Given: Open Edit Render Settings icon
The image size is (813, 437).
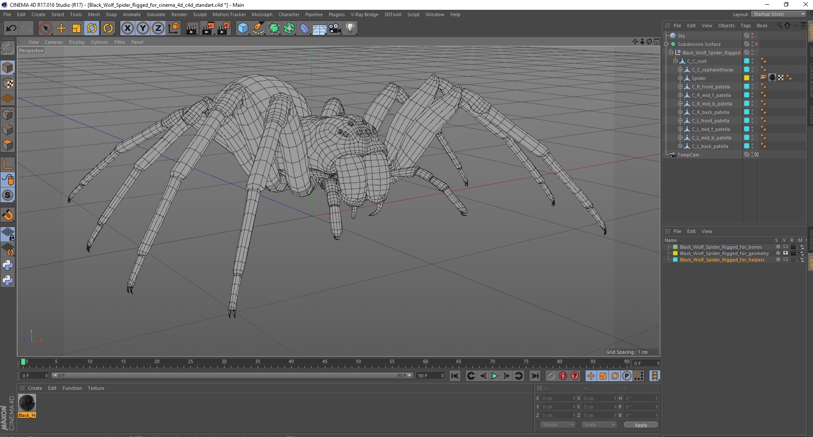Looking at the screenshot, I should click(223, 28).
